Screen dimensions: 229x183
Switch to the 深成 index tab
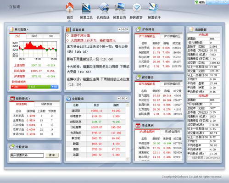[x=34, y=36]
